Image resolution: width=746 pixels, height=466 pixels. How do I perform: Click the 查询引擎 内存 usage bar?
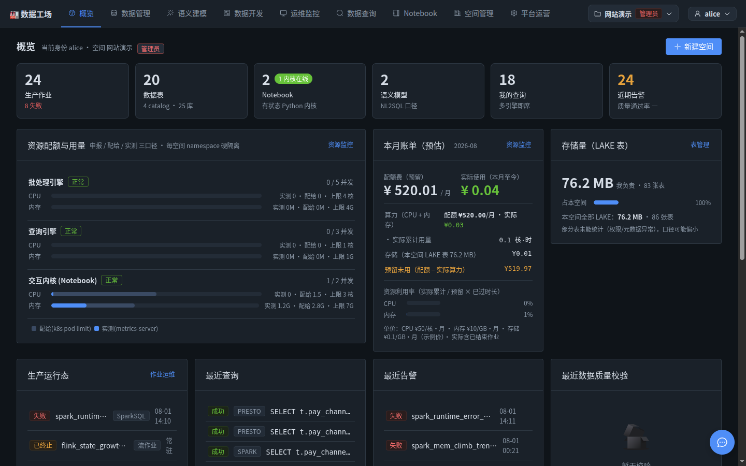coord(156,256)
